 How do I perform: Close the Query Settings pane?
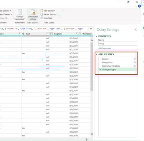coord(136,30)
